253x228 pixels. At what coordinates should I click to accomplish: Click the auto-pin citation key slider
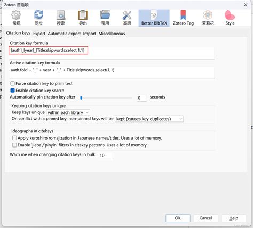tap(106, 98)
